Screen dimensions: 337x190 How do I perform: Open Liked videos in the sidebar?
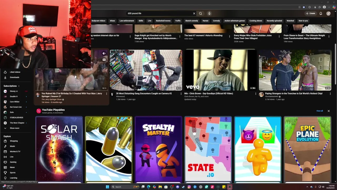(x=15, y=72)
